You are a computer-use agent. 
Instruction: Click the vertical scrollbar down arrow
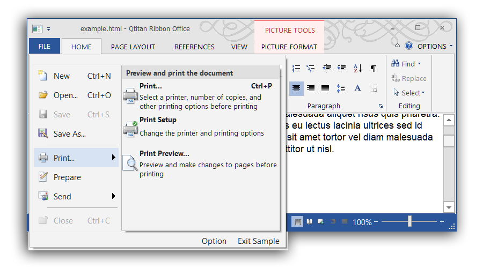449,207
